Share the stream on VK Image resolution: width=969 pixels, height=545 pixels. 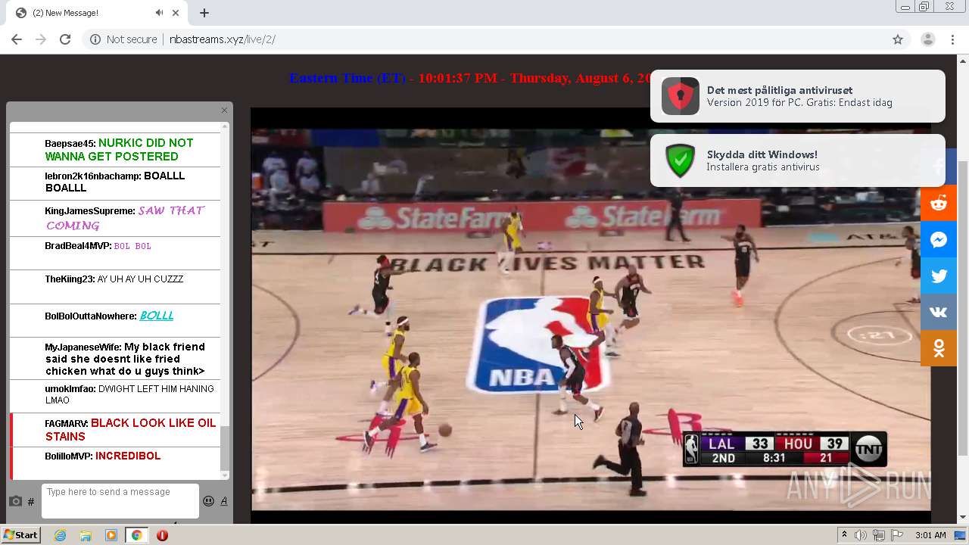pos(939,312)
